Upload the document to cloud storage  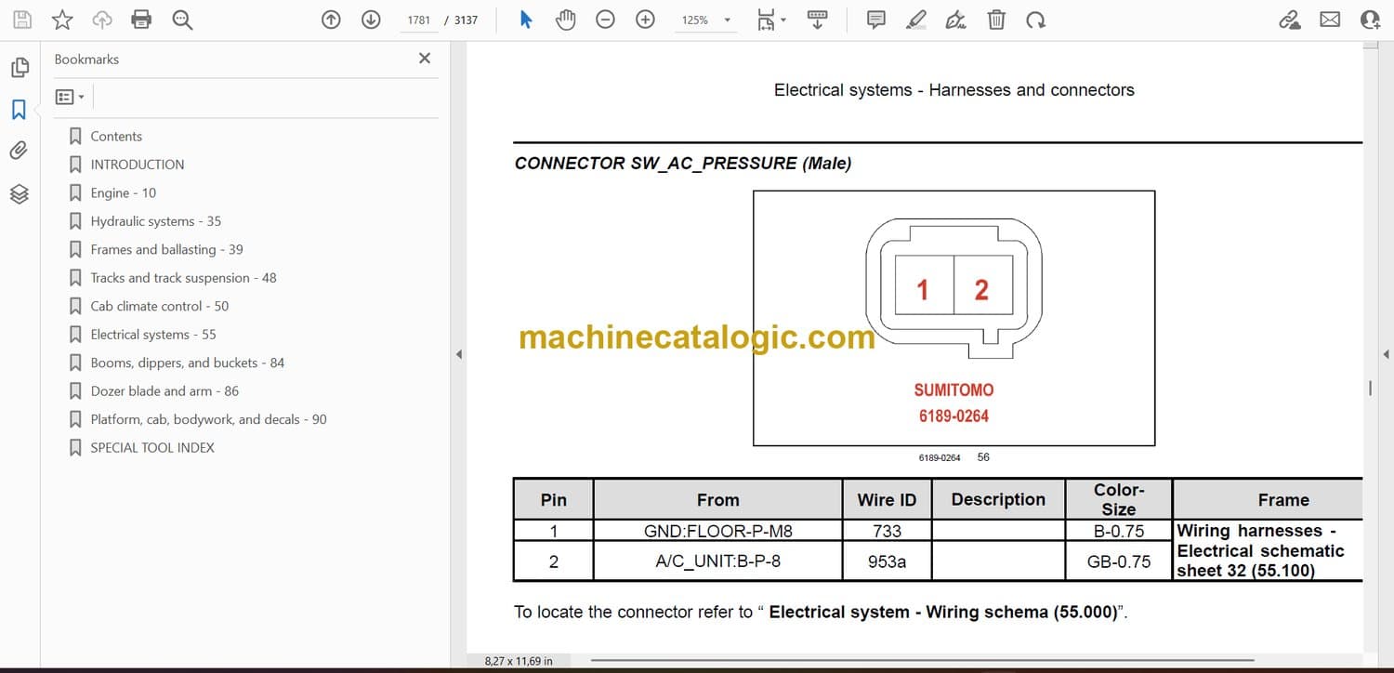102,20
